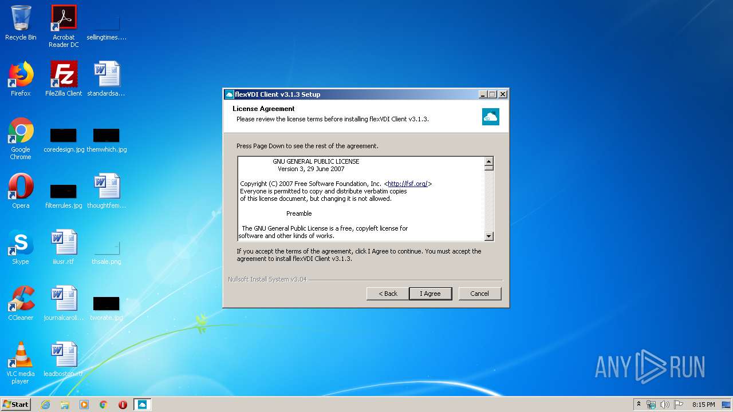Click the flexVDI cloud logo in installer header
733x412 pixels.
pos(491,117)
